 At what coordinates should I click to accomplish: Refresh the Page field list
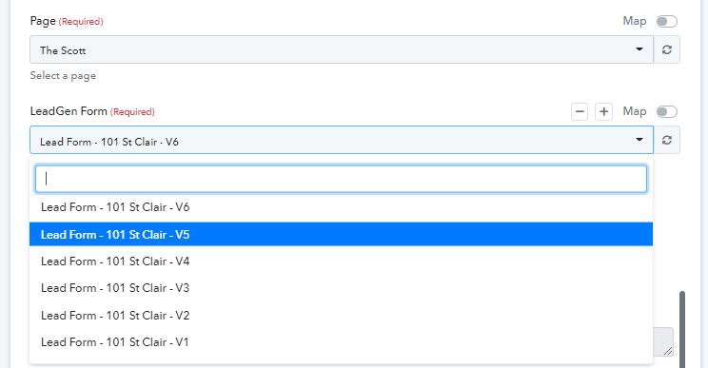point(667,49)
